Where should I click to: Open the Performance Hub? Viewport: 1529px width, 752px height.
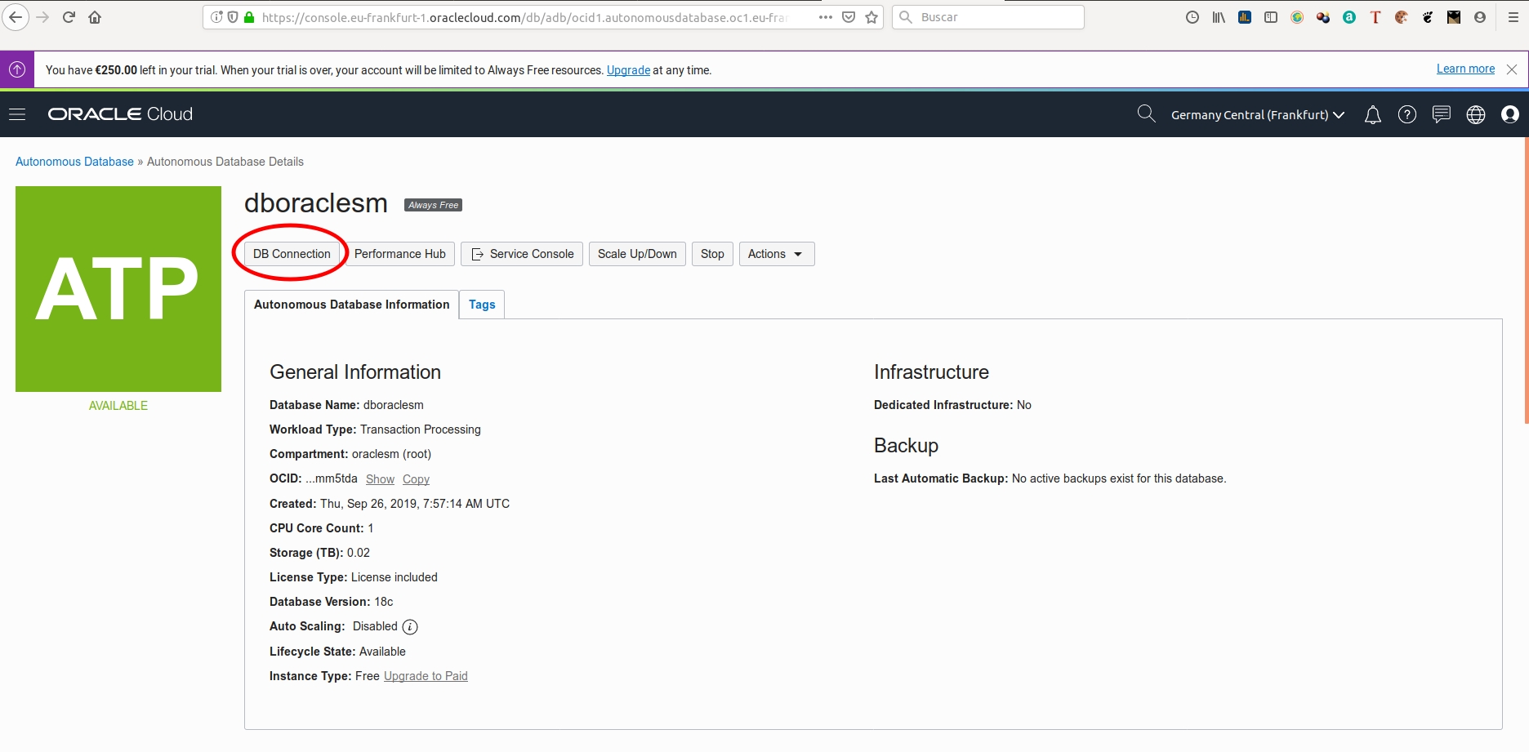click(400, 254)
